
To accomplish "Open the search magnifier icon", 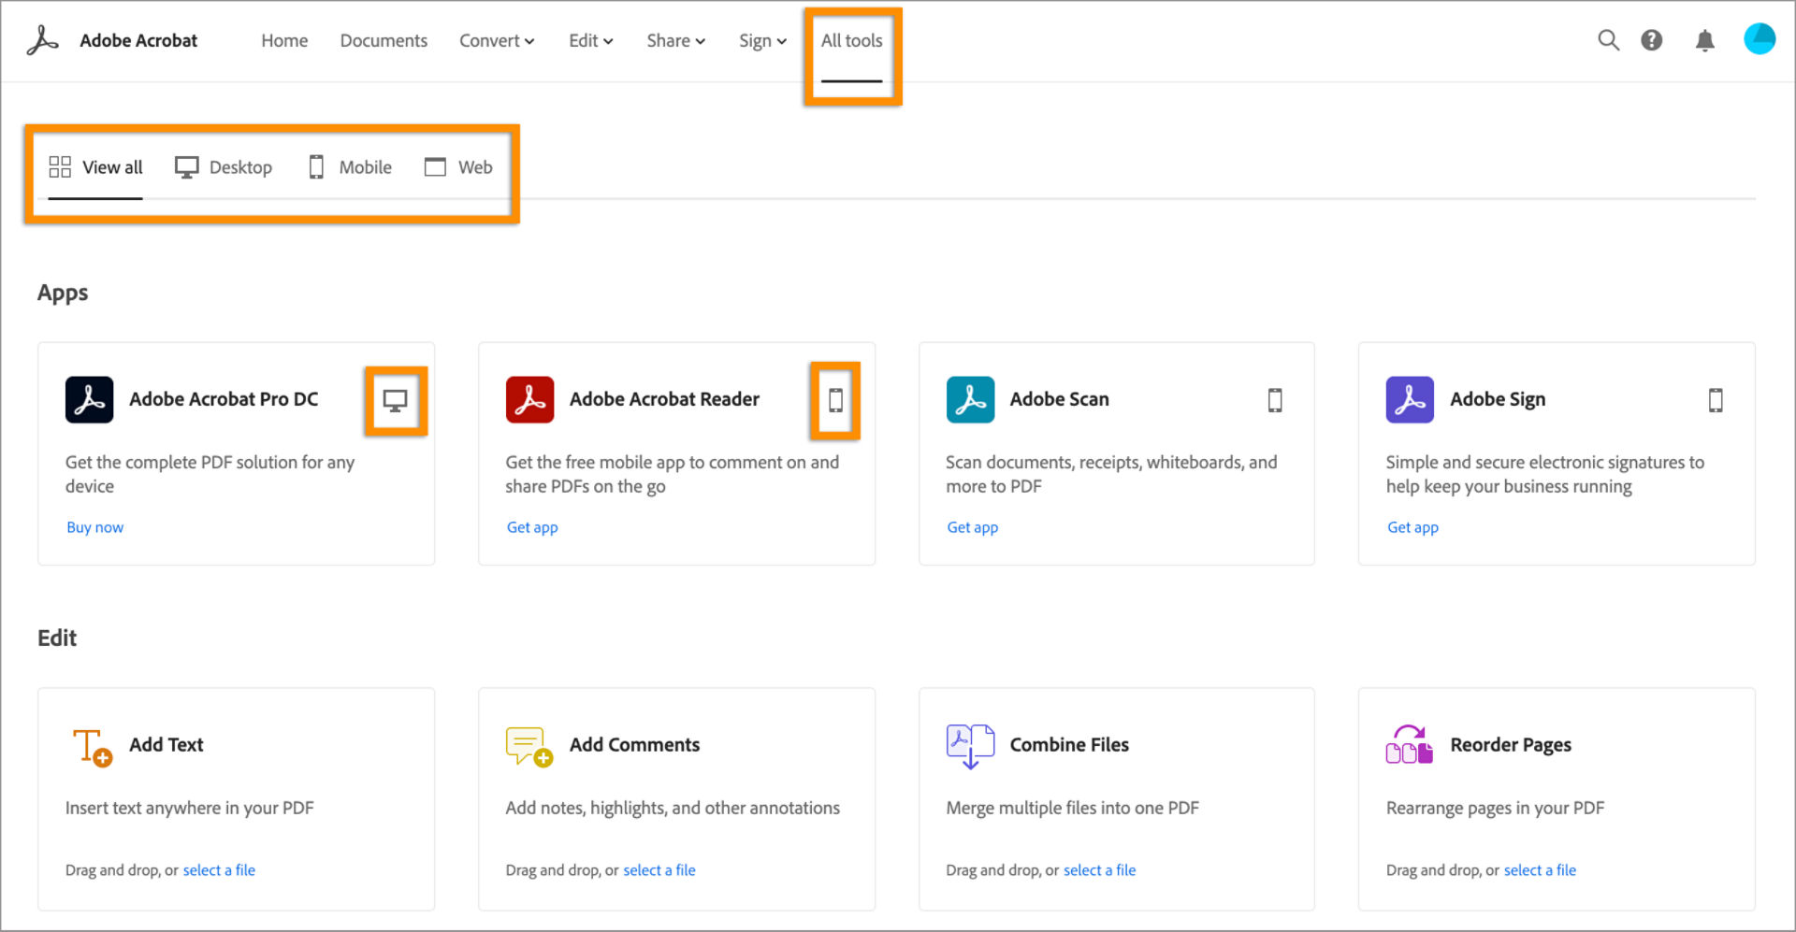I will 1608,40.
